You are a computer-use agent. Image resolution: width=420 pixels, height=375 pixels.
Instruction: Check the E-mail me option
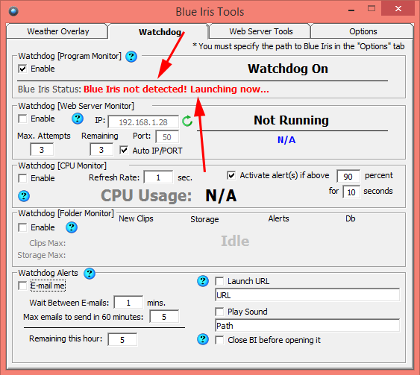click(x=22, y=286)
